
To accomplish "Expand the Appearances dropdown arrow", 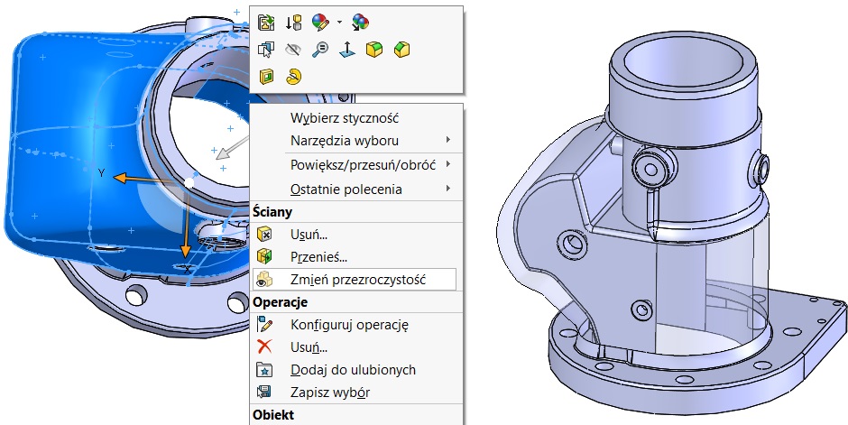I will [339, 23].
